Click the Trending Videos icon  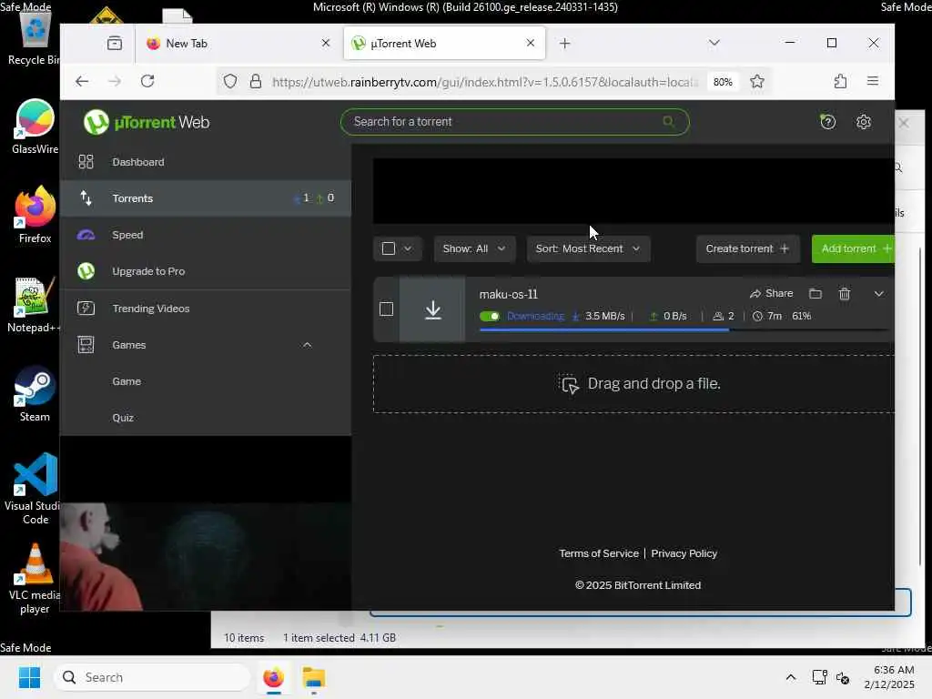click(86, 309)
